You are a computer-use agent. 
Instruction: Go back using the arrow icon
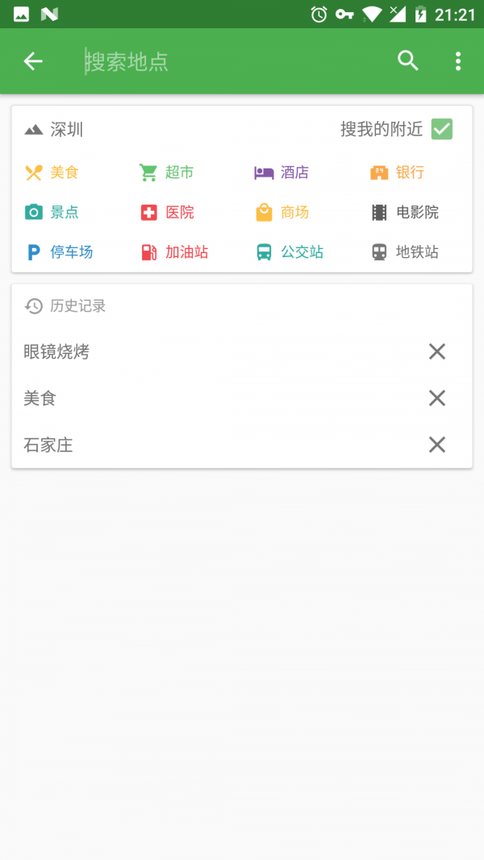[x=32, y=60]
